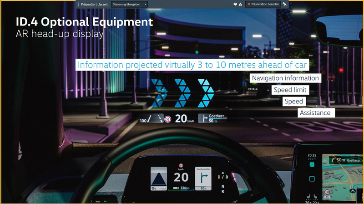The image size is (364, 204).
Task: Click the pin icon on presenter toolbar
Action: (x=285, y=4)
